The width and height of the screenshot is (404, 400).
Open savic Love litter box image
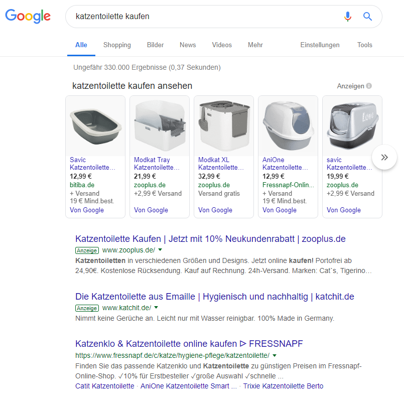352,126
